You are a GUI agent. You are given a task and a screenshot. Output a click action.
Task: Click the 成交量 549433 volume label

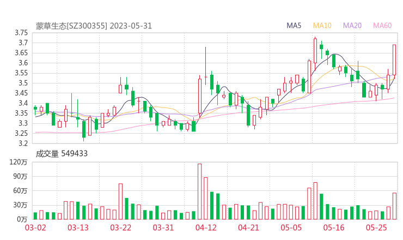point(62,154)
